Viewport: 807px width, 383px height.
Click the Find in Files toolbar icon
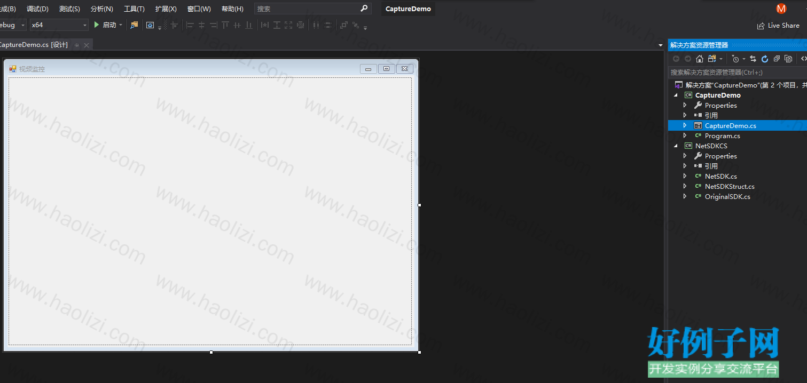pos(134,25)
